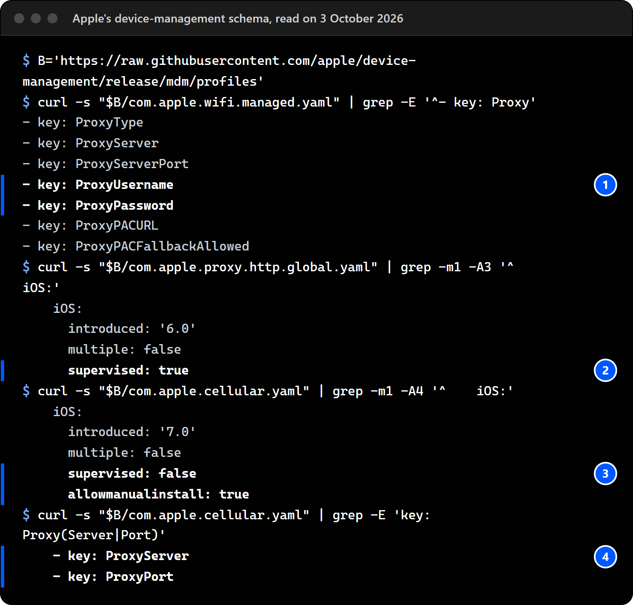Click the "introduced: '7.0'" line
633x605 pixels.
pos(132,432)
